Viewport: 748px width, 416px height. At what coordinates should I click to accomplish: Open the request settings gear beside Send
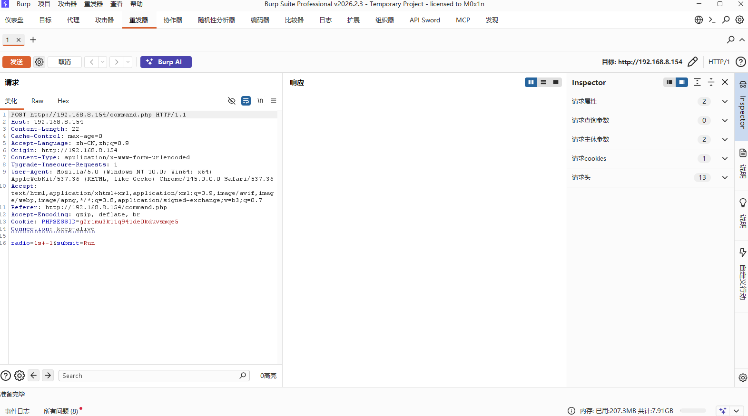point(39,62)
